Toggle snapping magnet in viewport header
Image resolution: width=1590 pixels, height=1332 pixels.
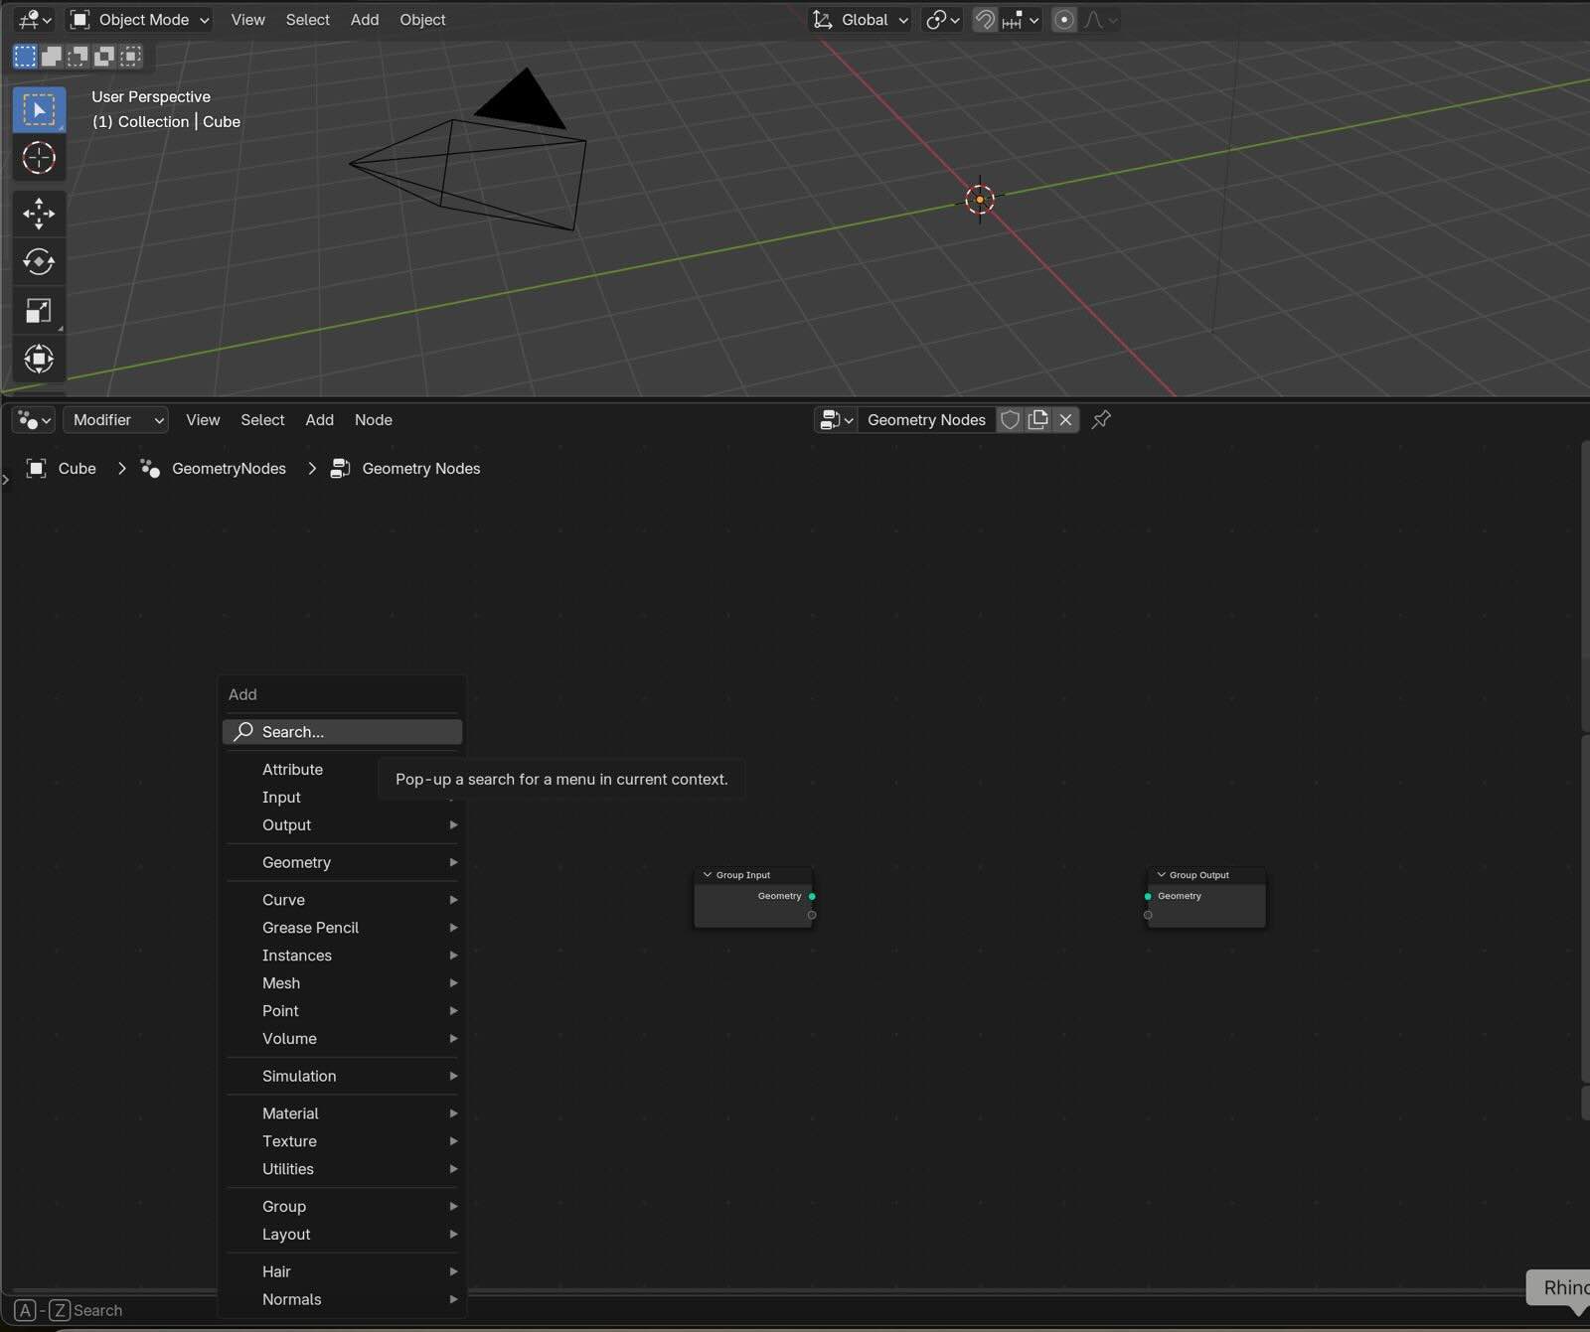coord(984,20)
